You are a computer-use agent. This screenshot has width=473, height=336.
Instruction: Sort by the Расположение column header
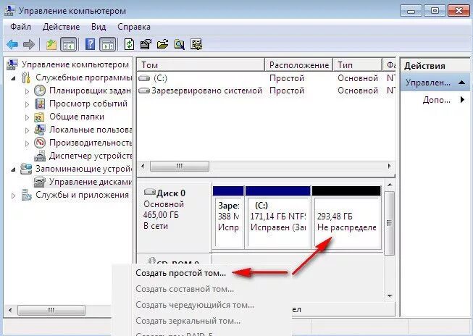click(x=298, y=65)
